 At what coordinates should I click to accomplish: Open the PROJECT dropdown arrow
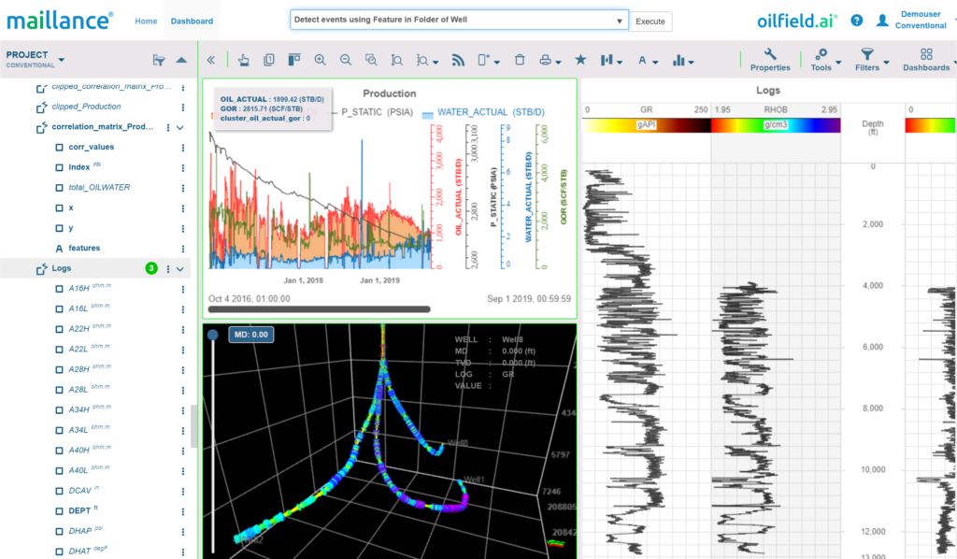pos(62,60)
